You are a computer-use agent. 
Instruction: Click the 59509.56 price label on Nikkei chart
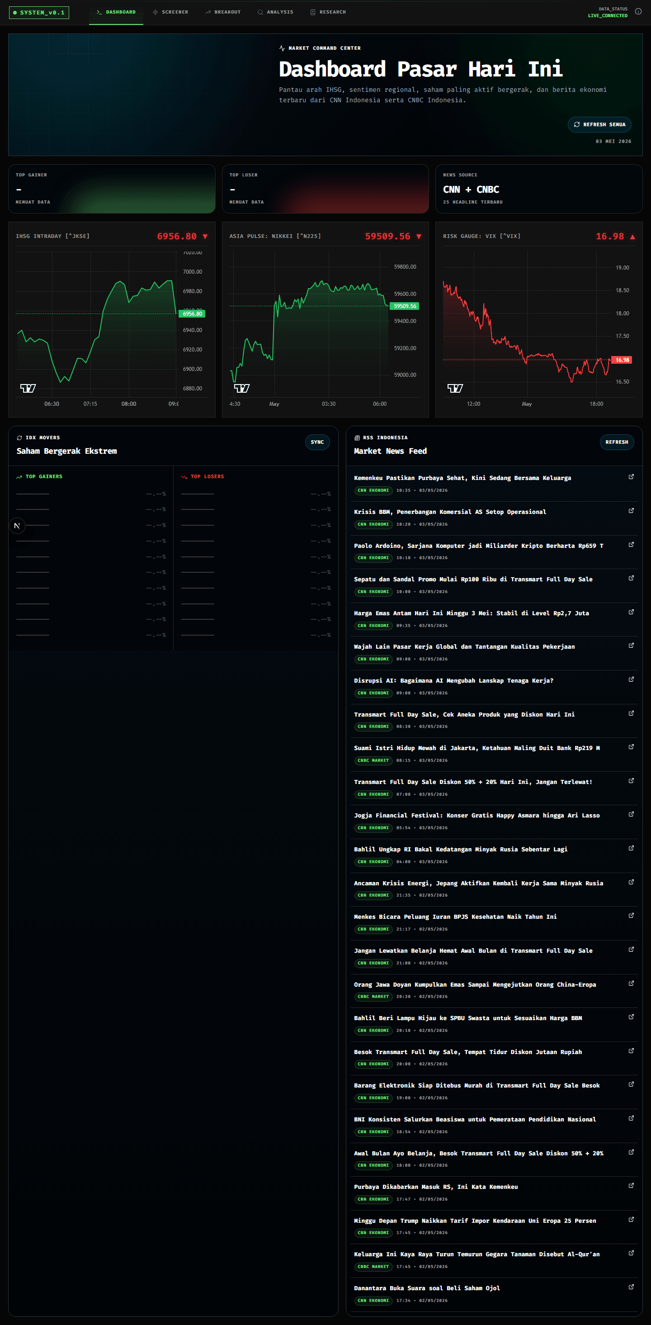pos(405,306)
